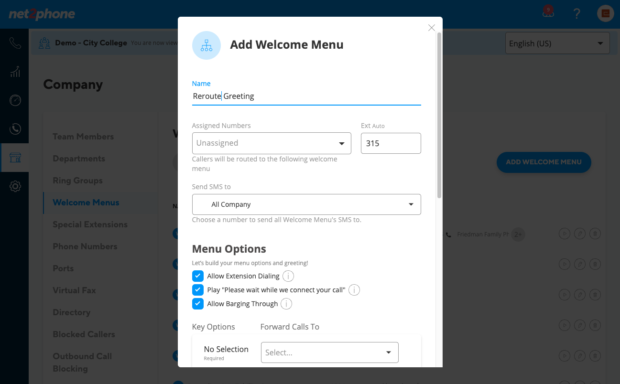Show info for Play please wait message

point(354,290)
